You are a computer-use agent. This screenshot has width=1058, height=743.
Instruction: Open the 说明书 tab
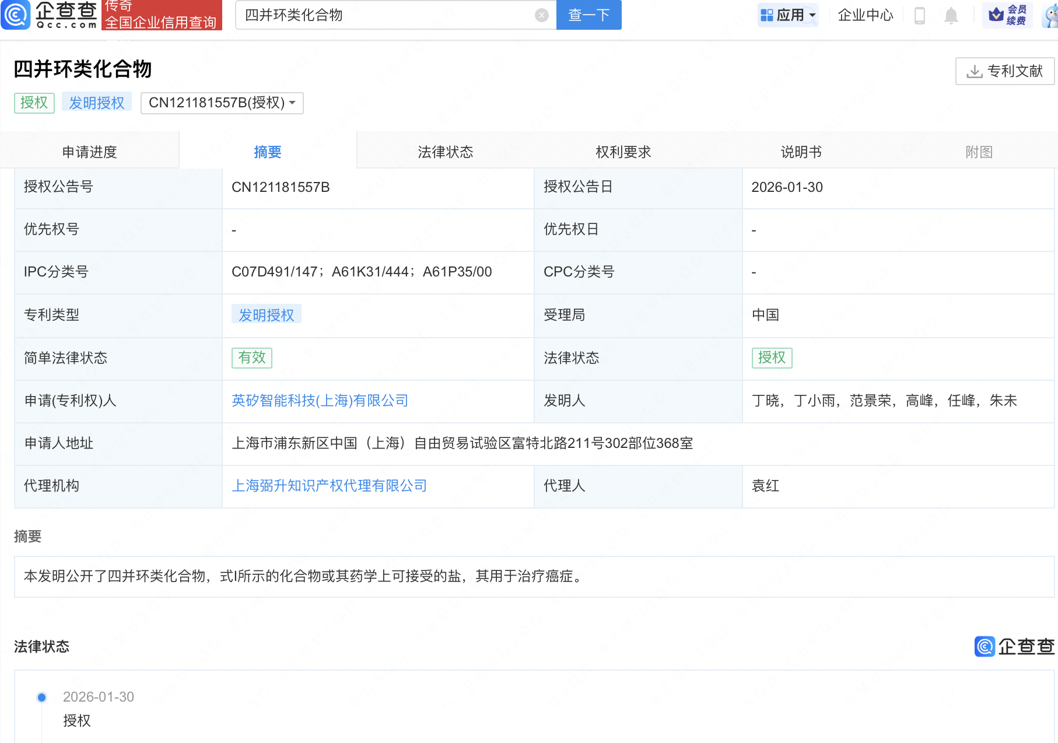tap(801, 152)
